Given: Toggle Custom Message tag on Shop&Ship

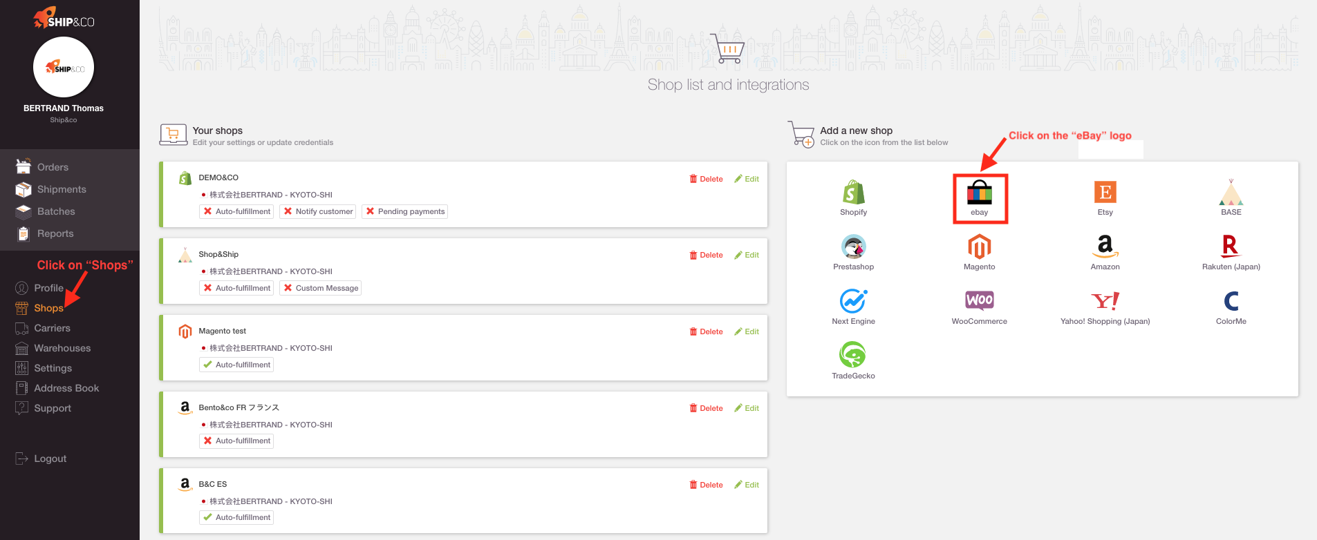Looking at the screenshot, I should tap(321, 288).
